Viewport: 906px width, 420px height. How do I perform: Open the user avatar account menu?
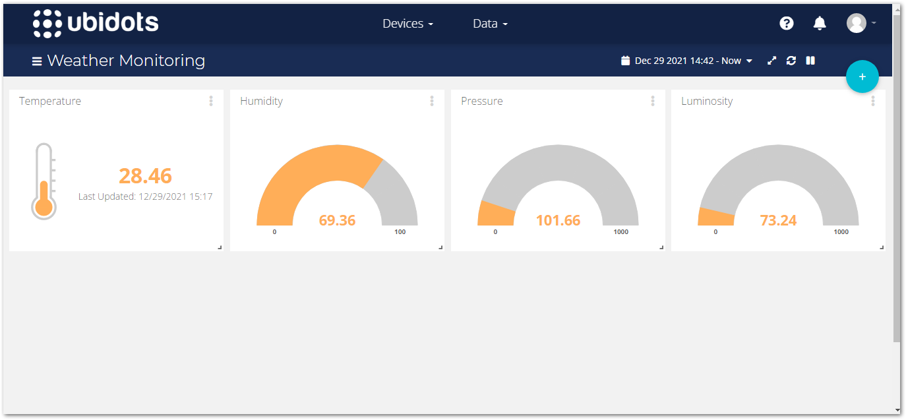[x=861, y=24]
